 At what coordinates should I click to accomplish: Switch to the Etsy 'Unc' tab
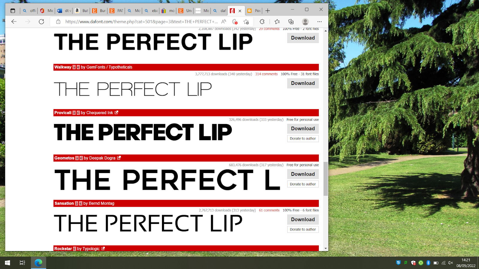(x=185, y=11)
